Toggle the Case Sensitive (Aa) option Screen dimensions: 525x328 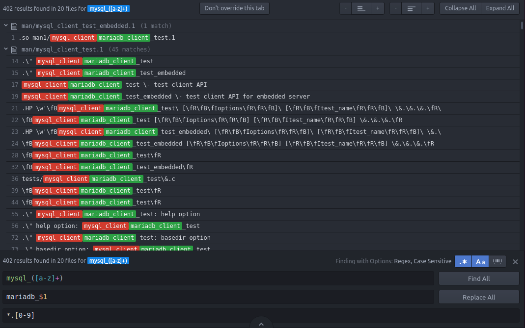pyautogui.click(x=480, y=262)
